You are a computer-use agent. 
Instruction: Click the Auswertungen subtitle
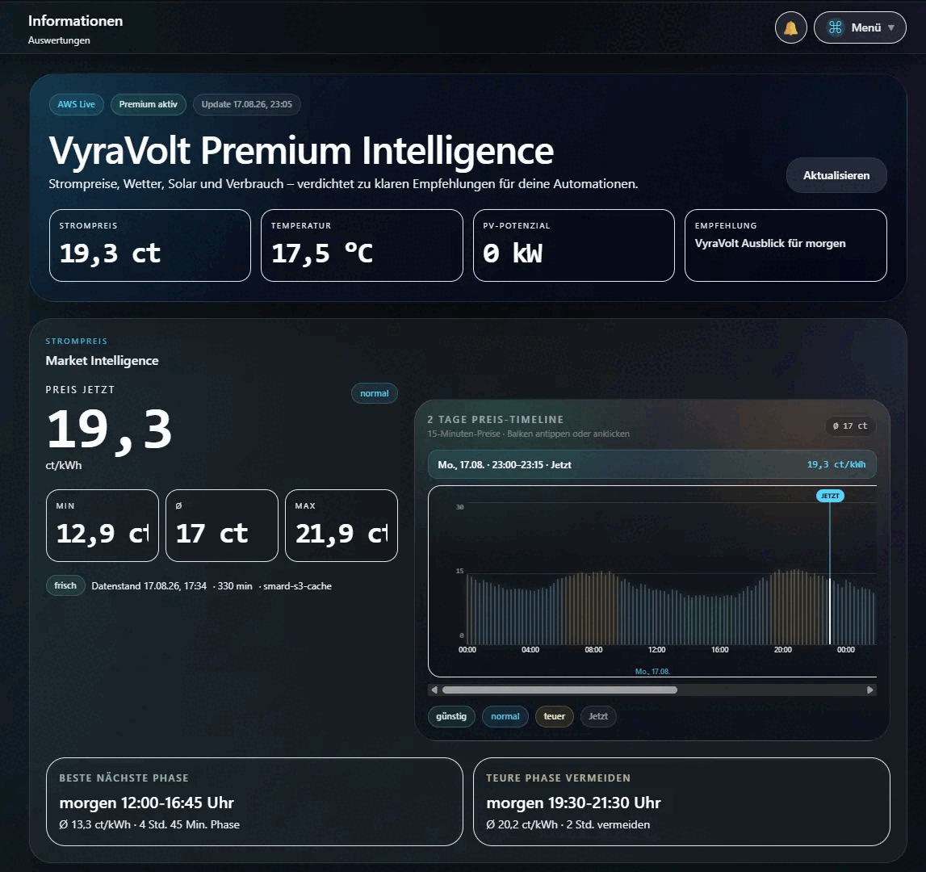(x=59, y=40)
